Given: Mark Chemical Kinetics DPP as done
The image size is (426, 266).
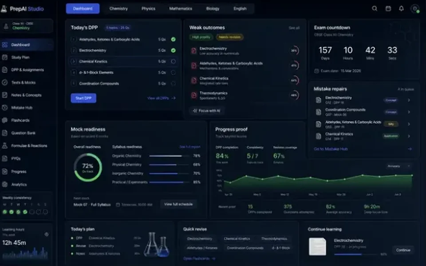Looking at the screenshot, I should [173, 61].
